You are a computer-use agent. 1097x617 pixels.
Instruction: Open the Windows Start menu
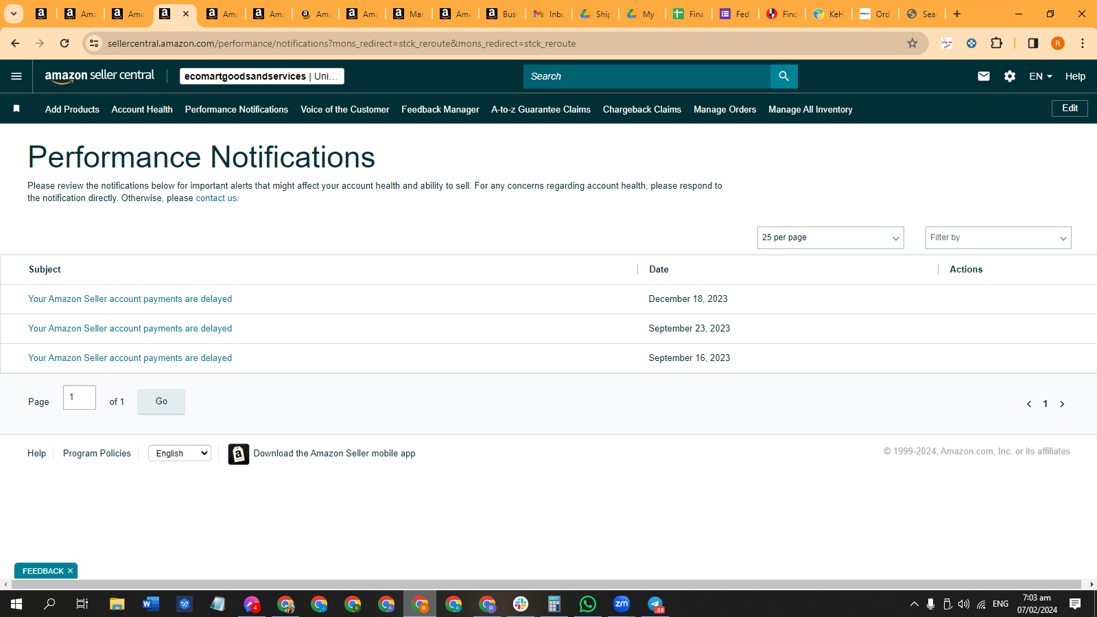(x=16, y=604)
